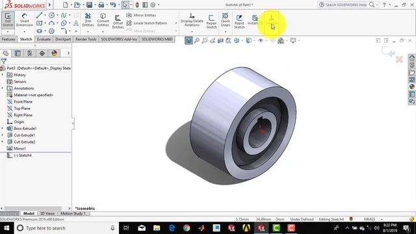Open the ConfigurationManager tab icon
The image size is (416, 234).
[30, 53]
